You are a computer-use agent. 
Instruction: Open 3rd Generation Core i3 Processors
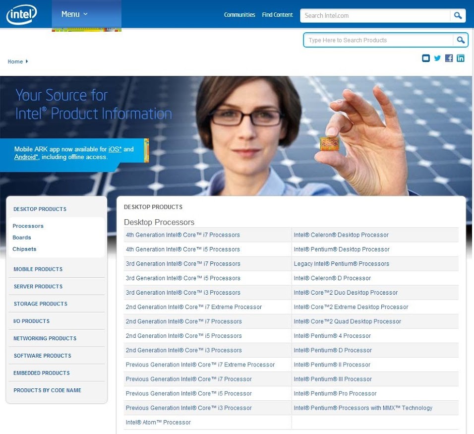[183, 293]
